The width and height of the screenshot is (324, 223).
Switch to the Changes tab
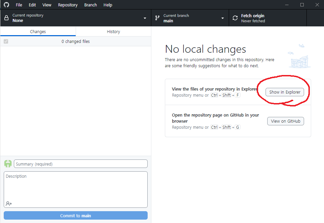click(38, 31)
